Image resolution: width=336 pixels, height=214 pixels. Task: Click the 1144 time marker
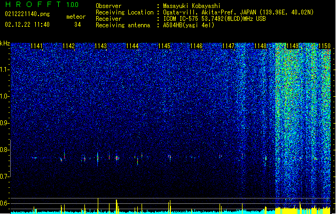(132, 46)
